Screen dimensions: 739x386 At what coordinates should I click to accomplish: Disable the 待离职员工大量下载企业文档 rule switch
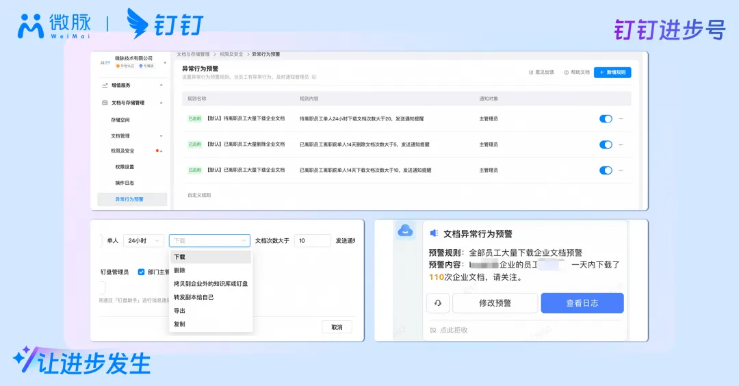[x=606, y=119]
